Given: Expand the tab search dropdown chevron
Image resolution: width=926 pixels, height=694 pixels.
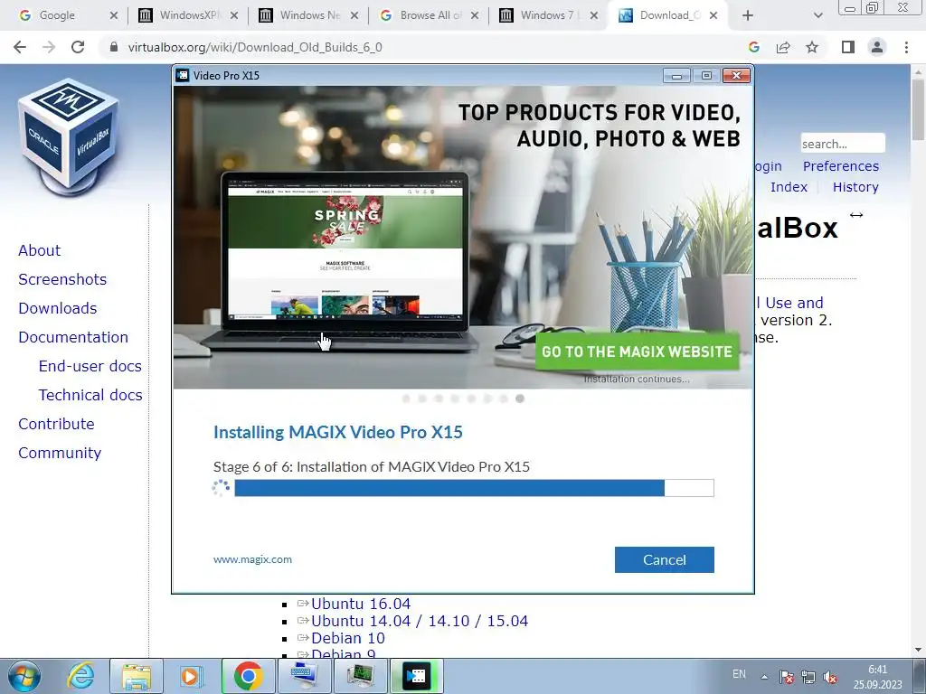Looking at the screenshot, I should tap(817, 15).
